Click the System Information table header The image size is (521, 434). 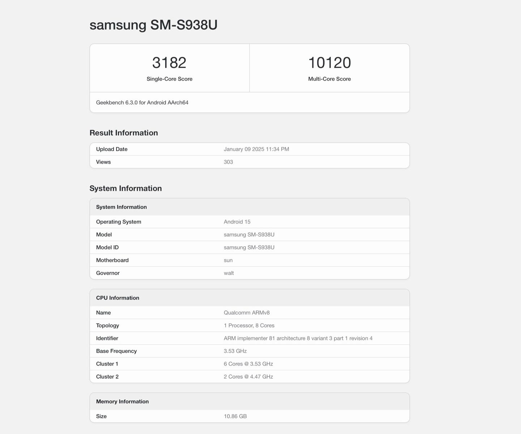(121, 207)
